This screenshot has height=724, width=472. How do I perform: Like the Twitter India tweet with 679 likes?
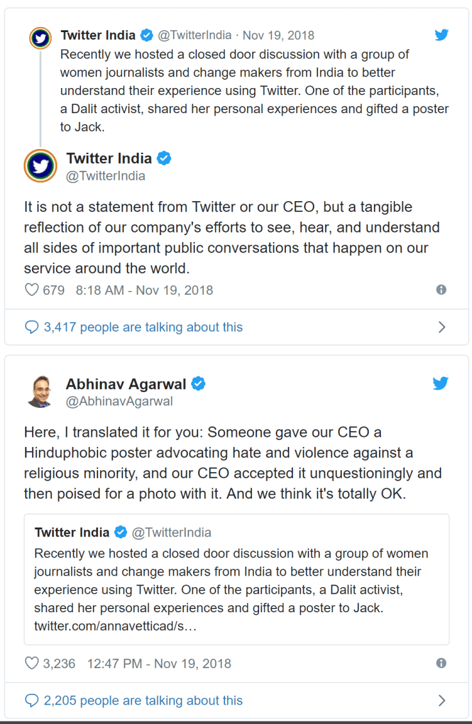[x=31, y=290]
